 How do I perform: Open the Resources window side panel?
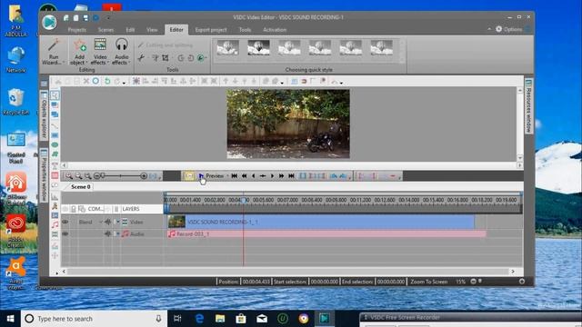(x=528, y=106)
